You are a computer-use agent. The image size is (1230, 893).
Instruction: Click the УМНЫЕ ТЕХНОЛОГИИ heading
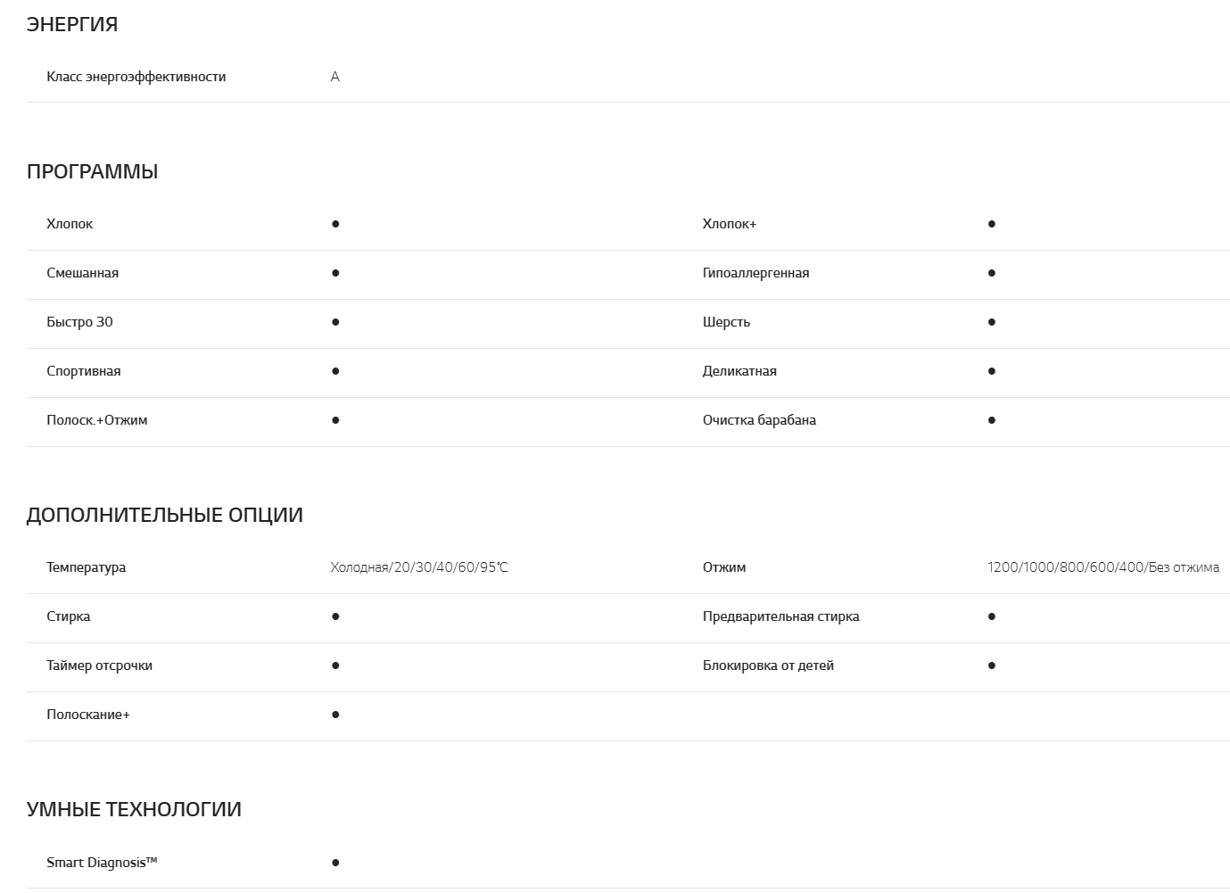134,809
